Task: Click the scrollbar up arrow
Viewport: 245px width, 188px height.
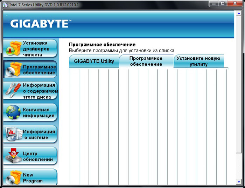Action: [239, 13]
